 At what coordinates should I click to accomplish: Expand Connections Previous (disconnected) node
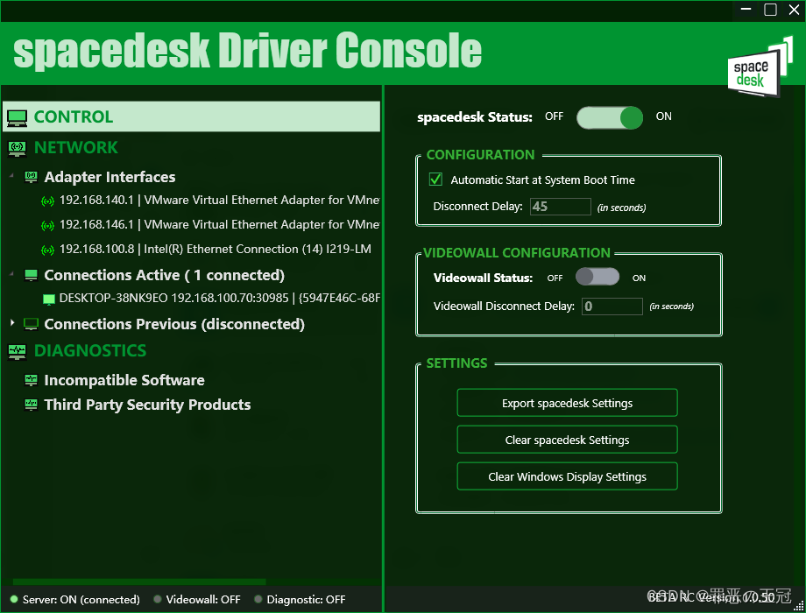click(12, 322)
